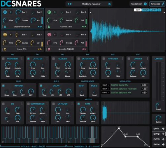Open FX2 LP FILTER options menu
Image resolution: width=166 pixels, height=148 pixels.
tap(47, 59)
